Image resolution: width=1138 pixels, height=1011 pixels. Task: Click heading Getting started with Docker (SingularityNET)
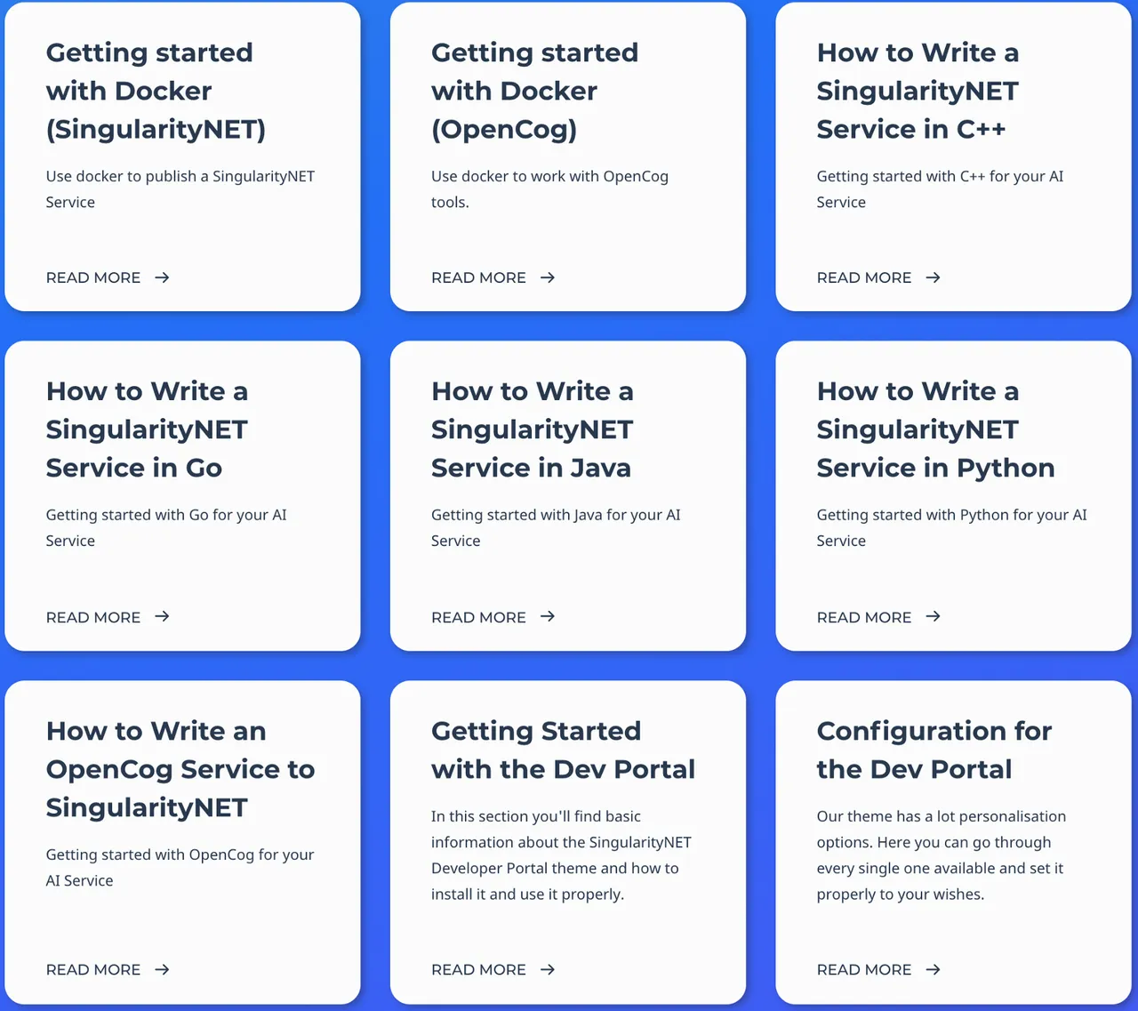tap(156, 91)
